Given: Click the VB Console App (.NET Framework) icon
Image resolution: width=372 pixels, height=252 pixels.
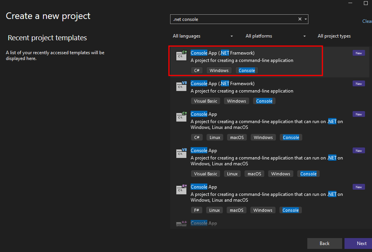Looking at the screenshot, I should click(181, 86).
